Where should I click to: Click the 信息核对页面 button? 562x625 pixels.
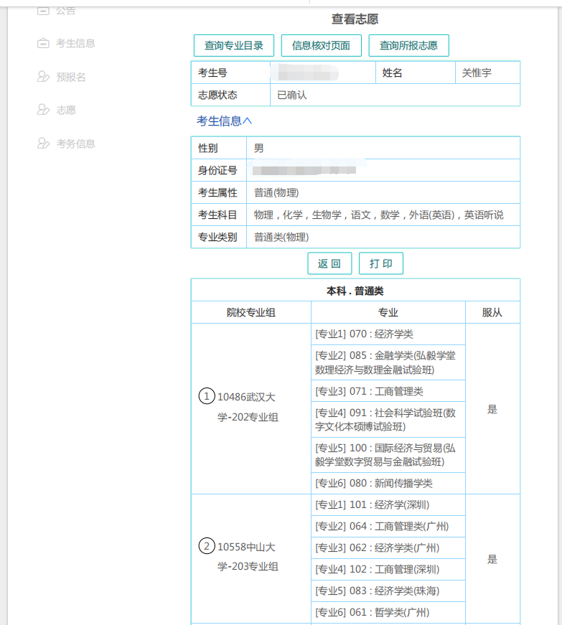(x=322, y=45)
